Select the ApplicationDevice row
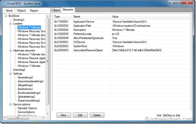This screenshot has height=124, width=196. pos(122,22)
